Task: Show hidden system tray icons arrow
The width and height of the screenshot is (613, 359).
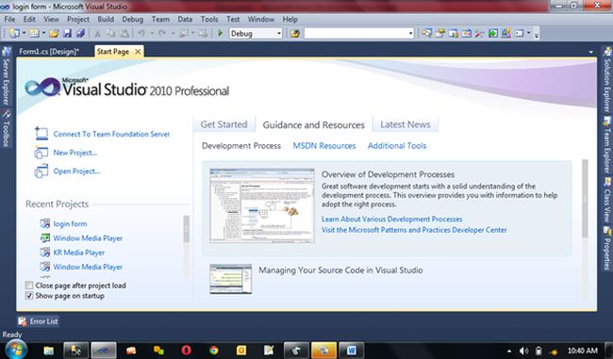Action: coord(509,351)
